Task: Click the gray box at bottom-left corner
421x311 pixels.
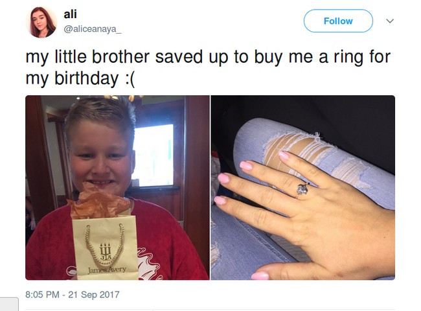Action: tap(9, 304)
